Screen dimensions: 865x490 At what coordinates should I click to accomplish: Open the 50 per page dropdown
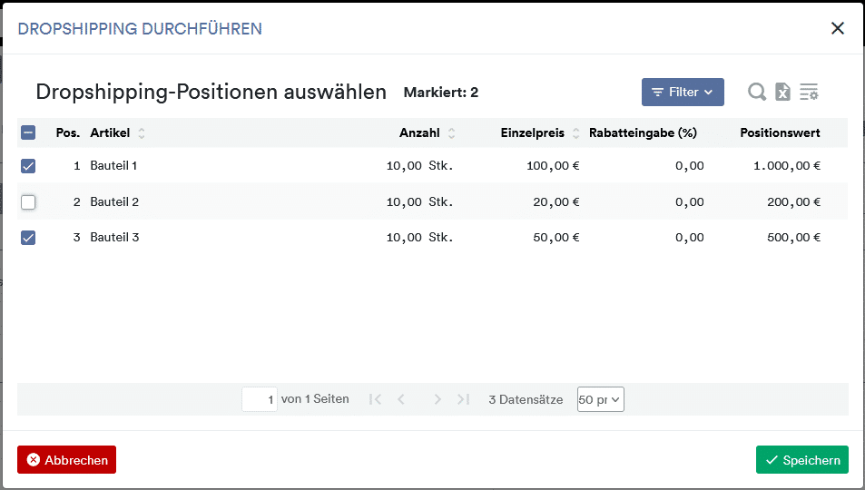point(601,399)
